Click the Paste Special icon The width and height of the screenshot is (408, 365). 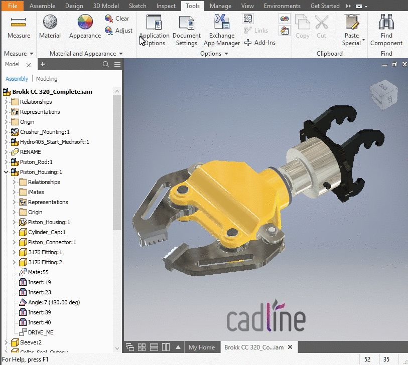point(352,22)
